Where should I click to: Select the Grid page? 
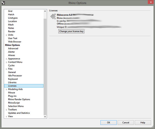pyautogui.click(x=10, y=11)
